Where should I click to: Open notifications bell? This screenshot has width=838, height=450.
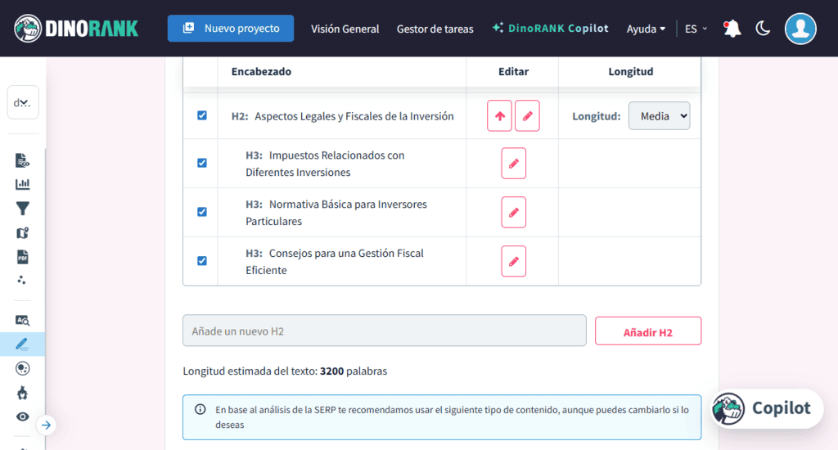coord(732,29)
